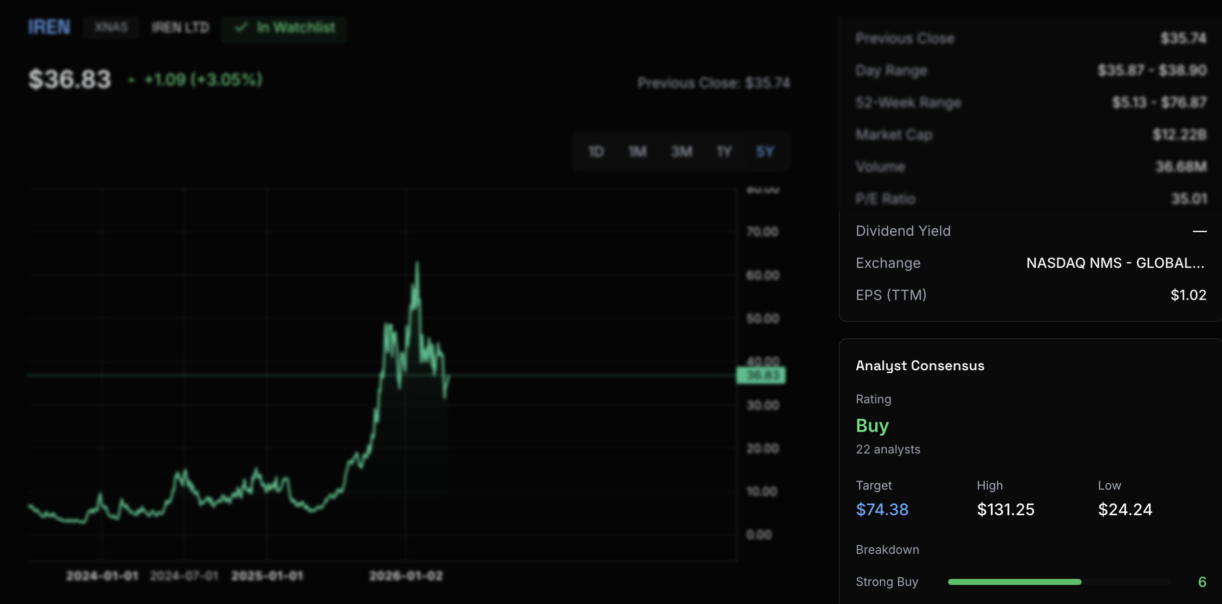Toggle IREN out of the watchlist
This screenshot has height=604, width=1222.
click(284, 29)
